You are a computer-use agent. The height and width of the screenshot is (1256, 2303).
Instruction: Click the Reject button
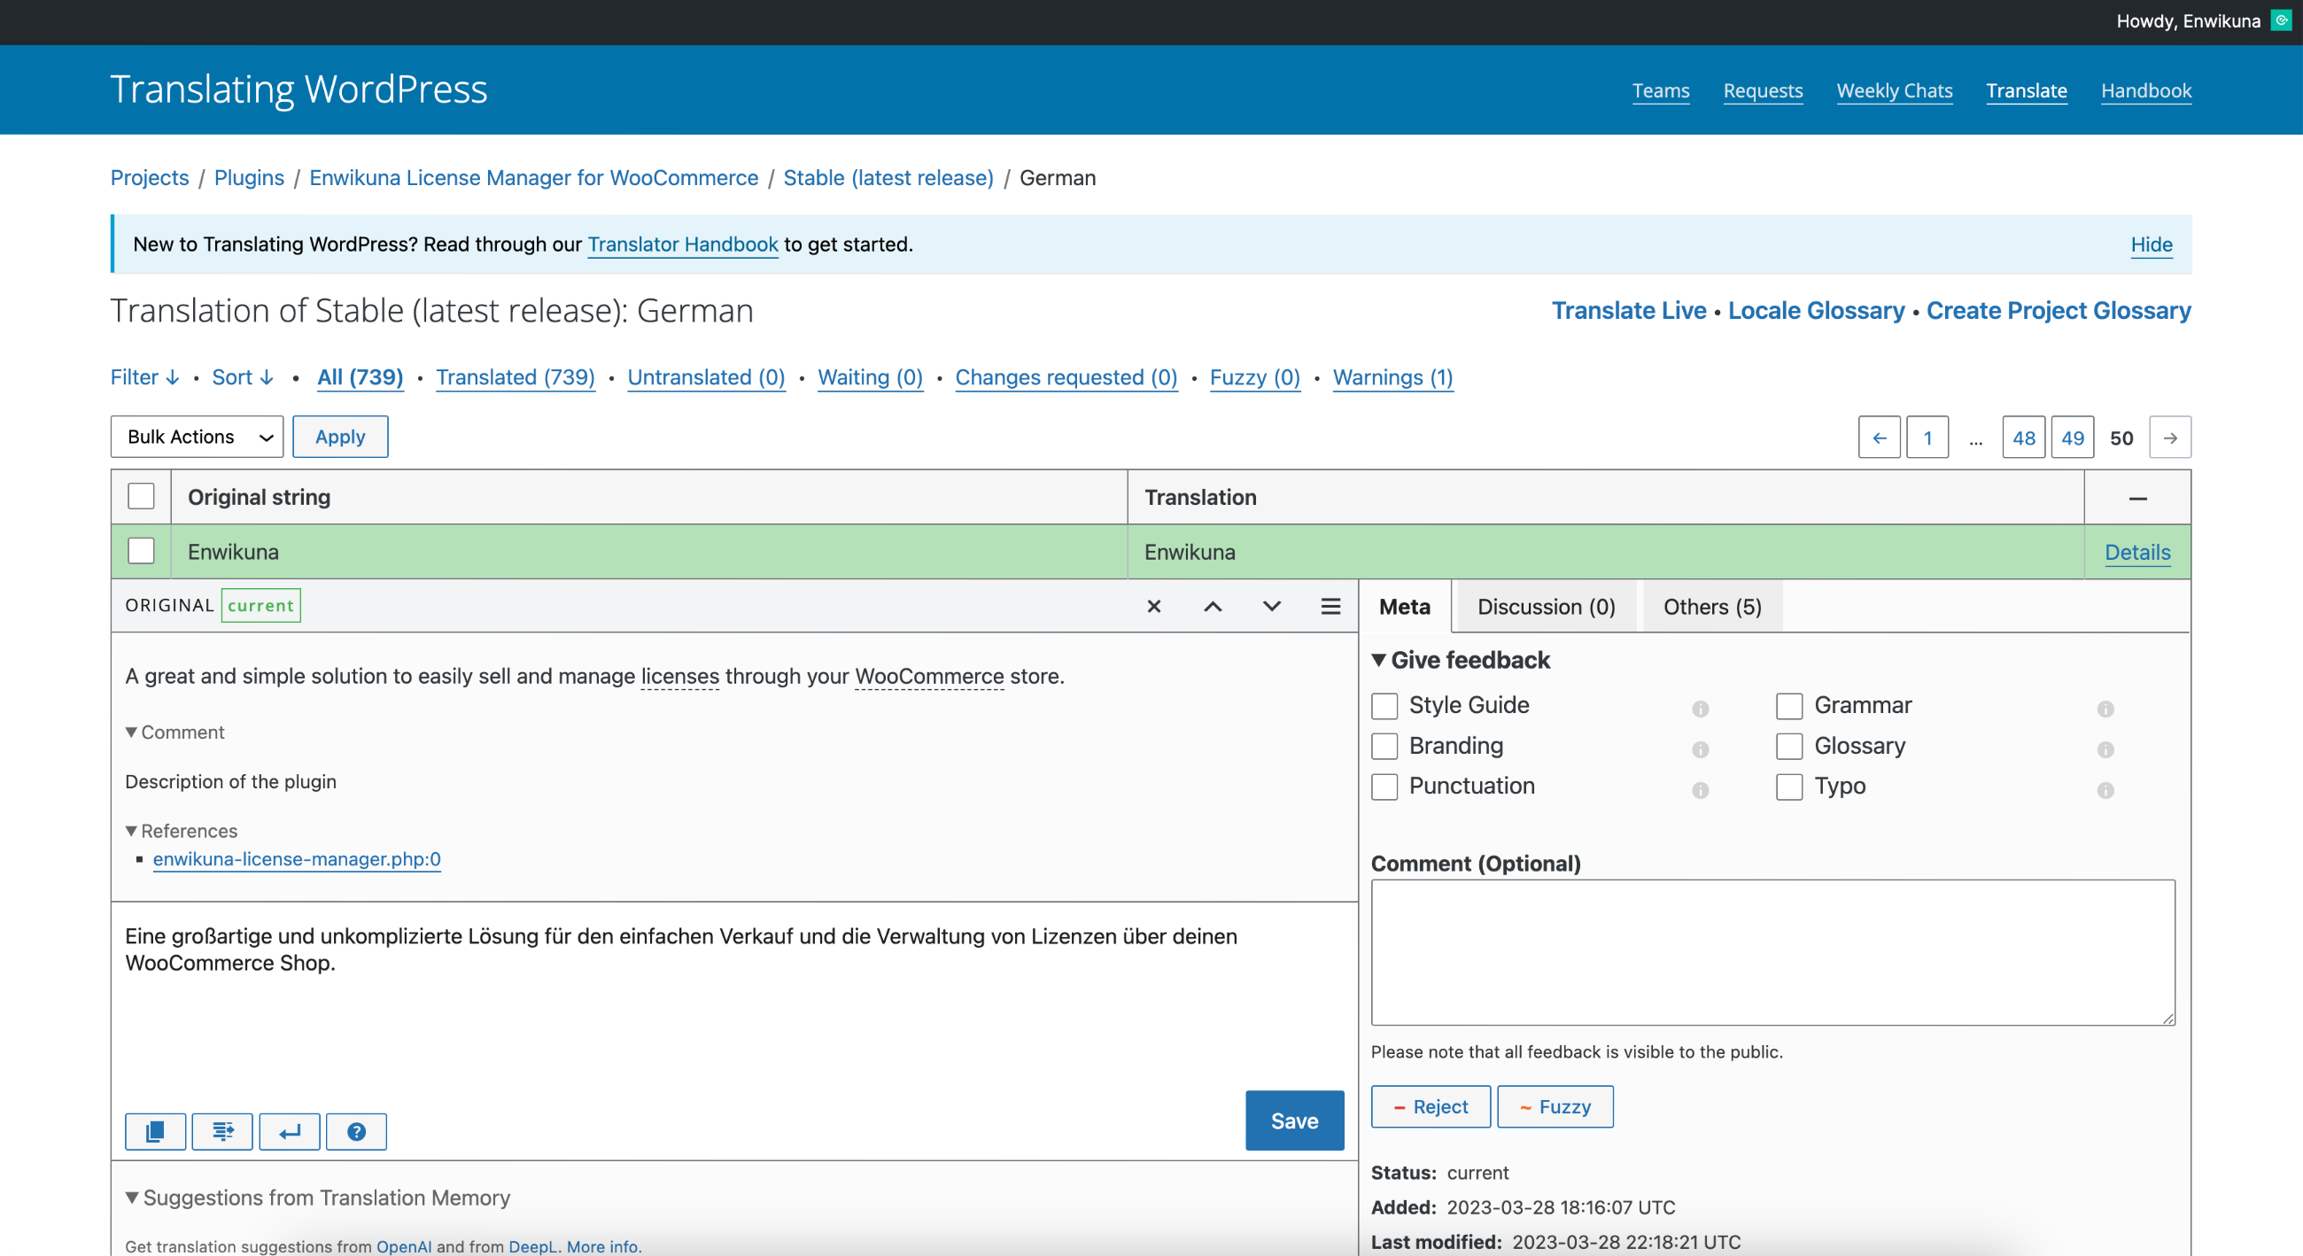[1429, 1106]
